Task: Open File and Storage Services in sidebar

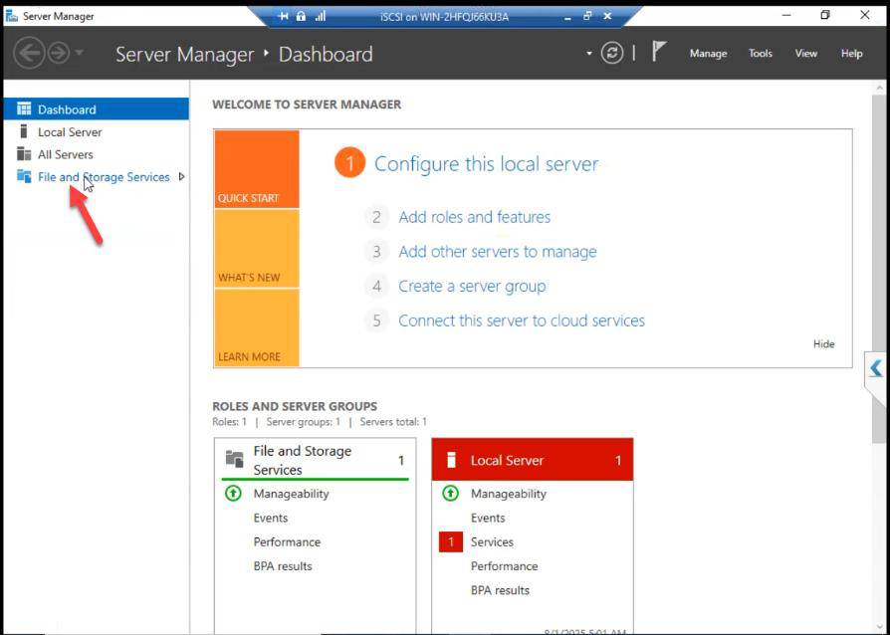Action: (x=104, y=177)
